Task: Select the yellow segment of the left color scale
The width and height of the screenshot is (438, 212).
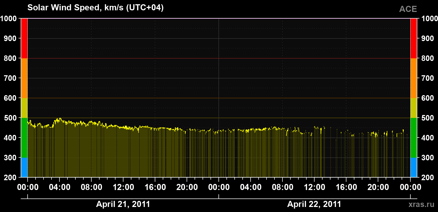Action: click(24, 108)
